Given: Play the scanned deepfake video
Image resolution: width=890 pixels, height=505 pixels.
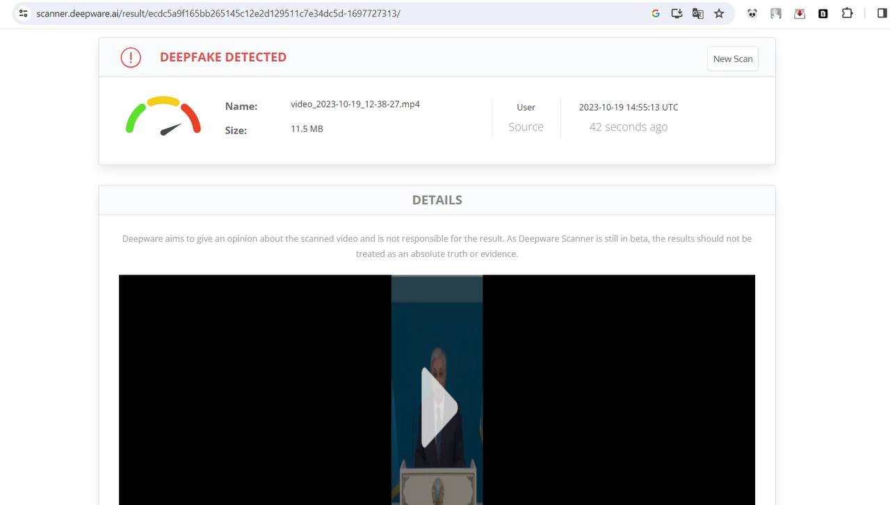Looking at the screenshot, I should (438, 408).
